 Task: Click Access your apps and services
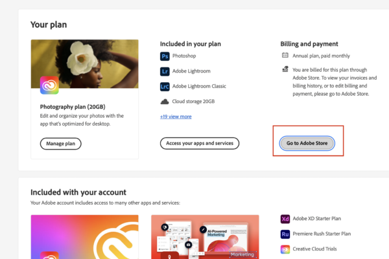(200, 143)
